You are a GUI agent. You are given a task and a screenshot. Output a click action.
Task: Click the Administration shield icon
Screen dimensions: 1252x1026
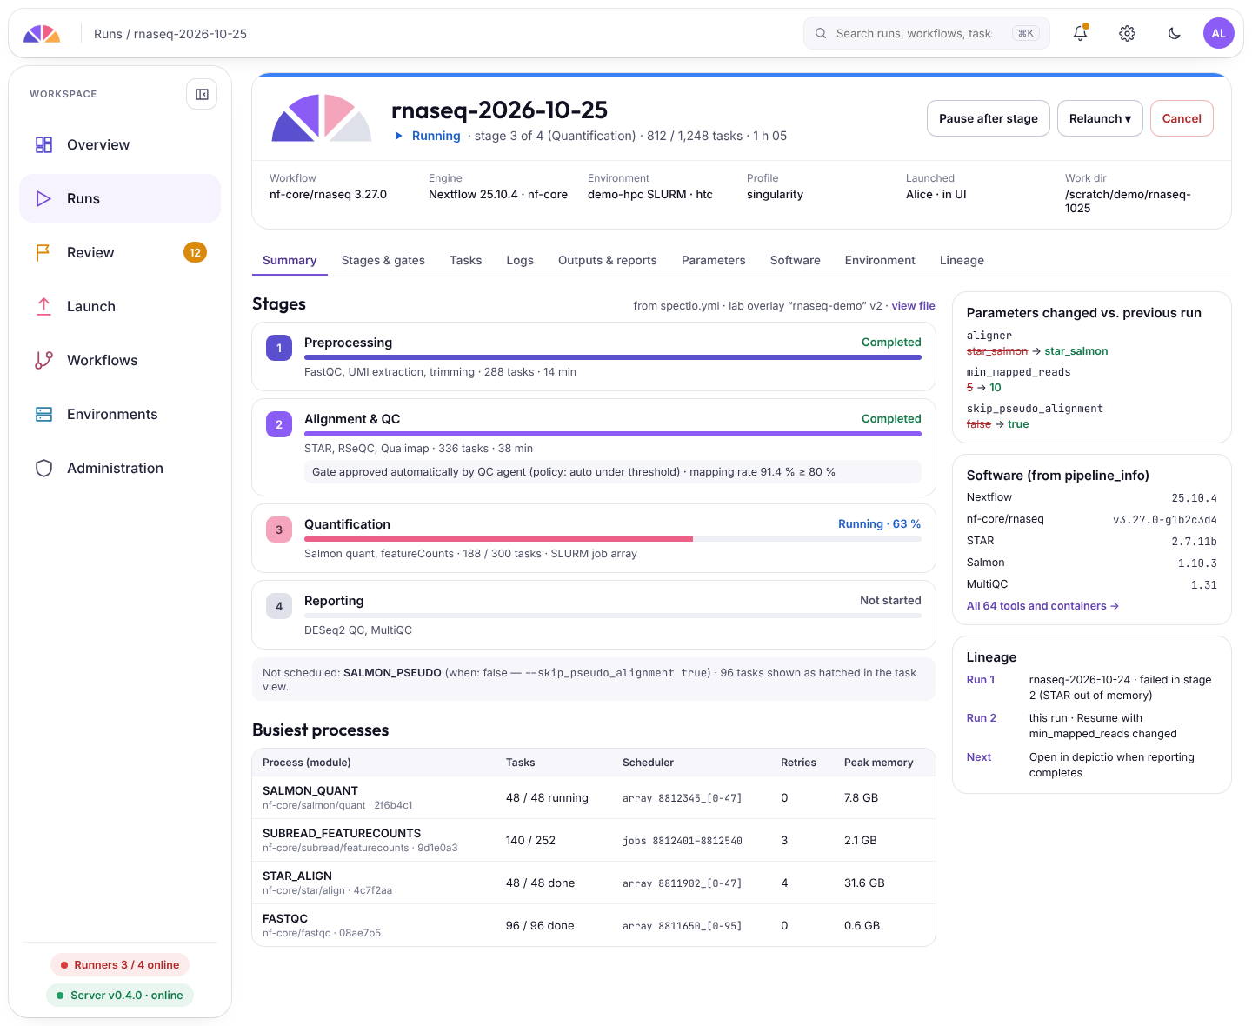pyautogui.click(x=43, y=468)
